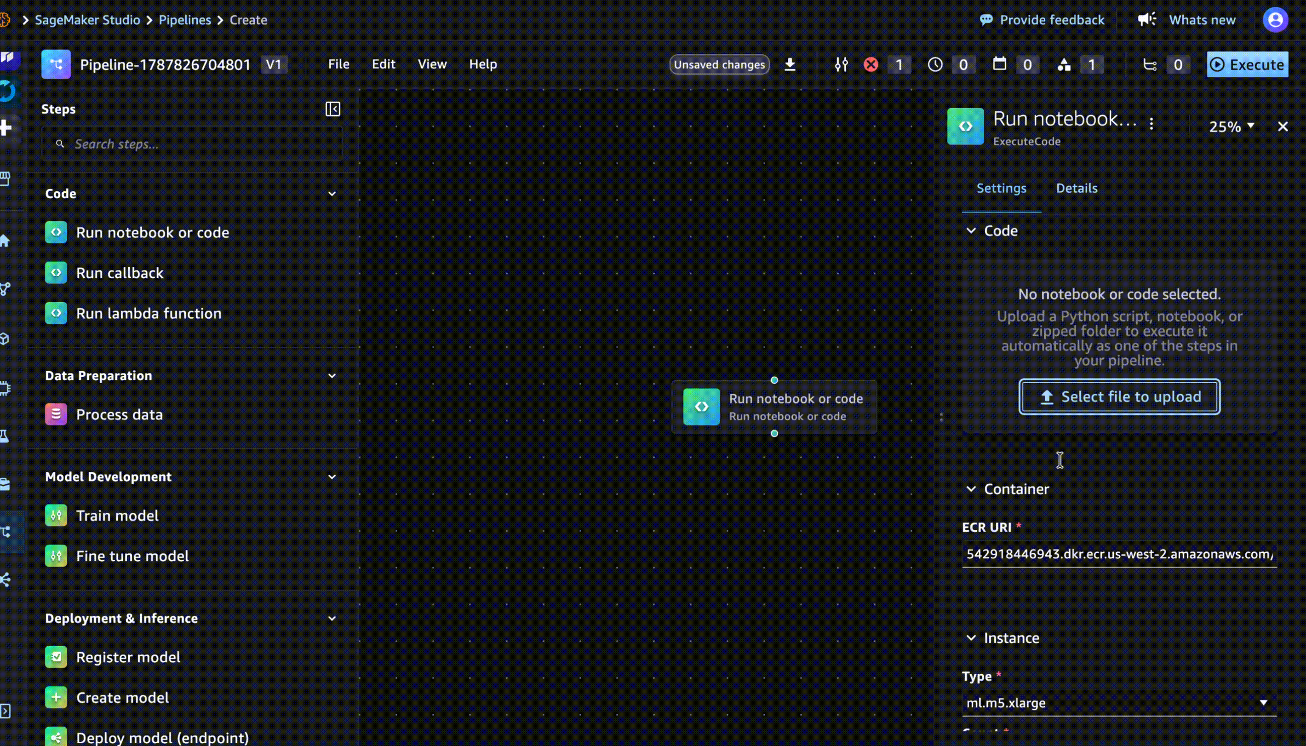Image resolution: width=1306 pixels, height=746 pixels.
Task: Click the Register model step icon
Action: pyautogui.click(x=56, y=656)
